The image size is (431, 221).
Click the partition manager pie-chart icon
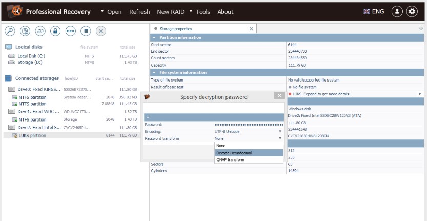(x=25, y=31)
